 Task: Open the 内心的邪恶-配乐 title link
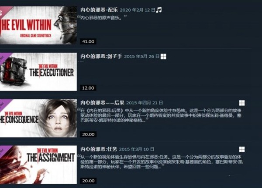coord(99,10)
